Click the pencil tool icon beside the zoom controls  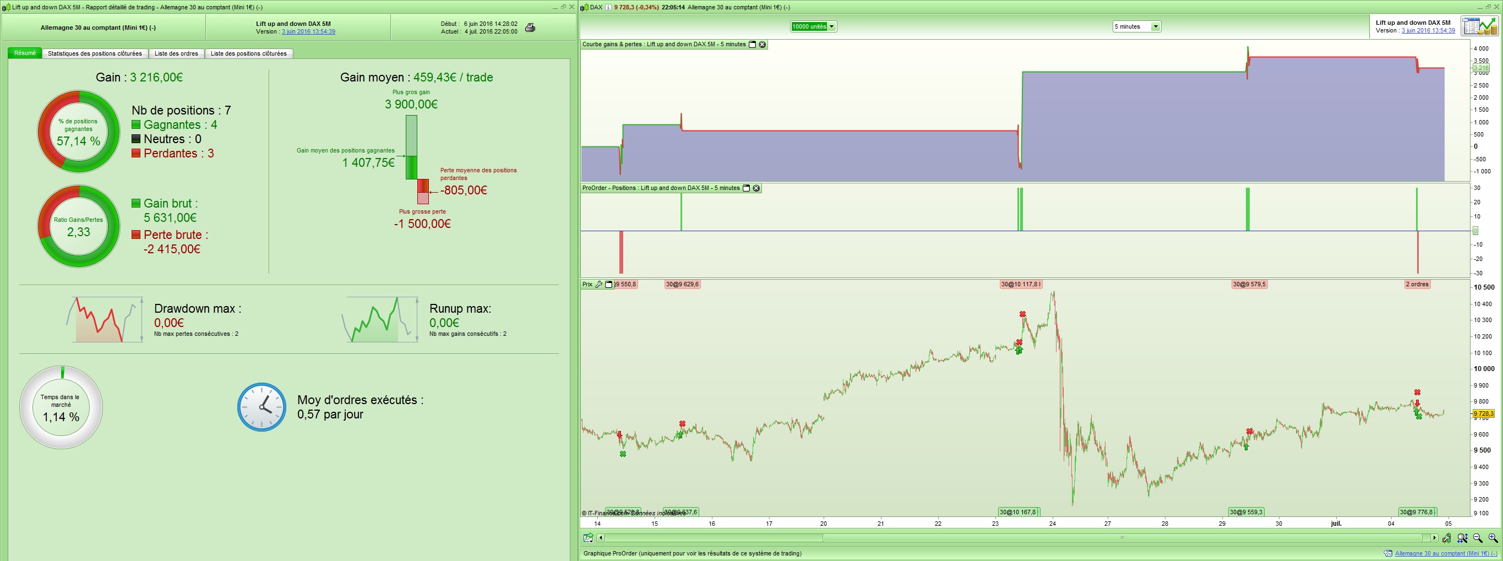pyautogui.click(x=1446, y=538)
